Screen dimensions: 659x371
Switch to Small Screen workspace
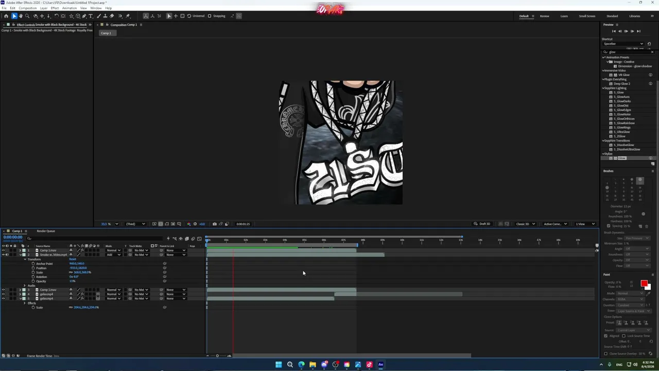click(x=587, y=16)
